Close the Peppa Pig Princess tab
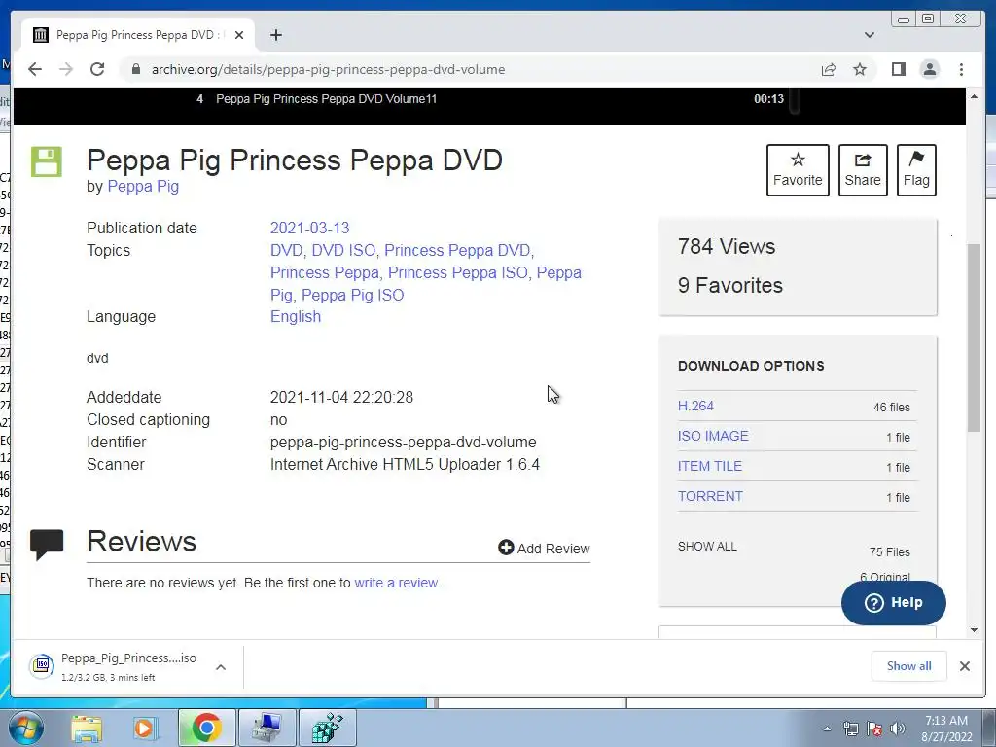996x747 pixels. coord(239,35)
